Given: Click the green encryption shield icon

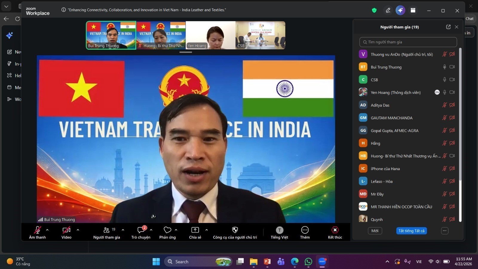Looking at the screenshot, I should 374,10.
